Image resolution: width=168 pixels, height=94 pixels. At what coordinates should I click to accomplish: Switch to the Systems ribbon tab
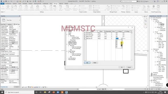15,4
